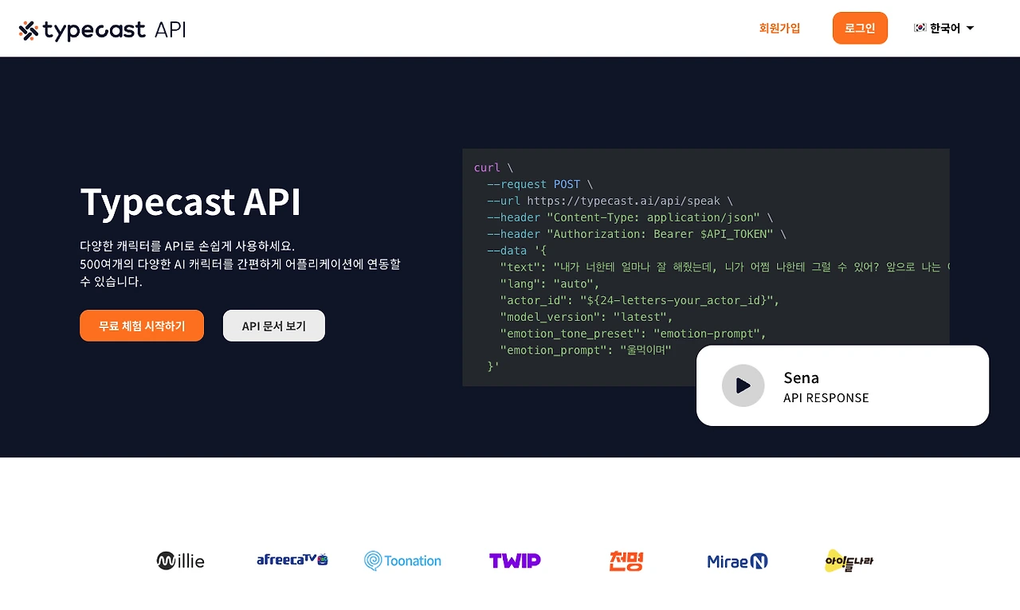1020x610 pixels.
Task: Click the Content-Type header code line
Action: click(630, 217)
